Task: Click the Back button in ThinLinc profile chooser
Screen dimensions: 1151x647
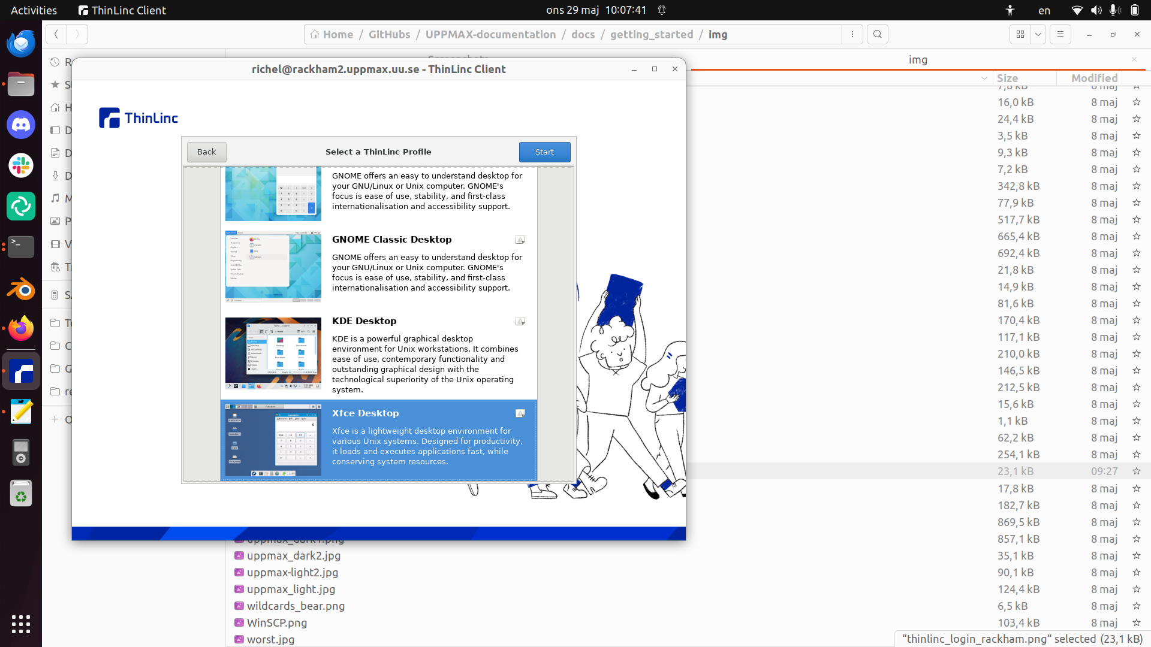Action: (x=206, y=152)
